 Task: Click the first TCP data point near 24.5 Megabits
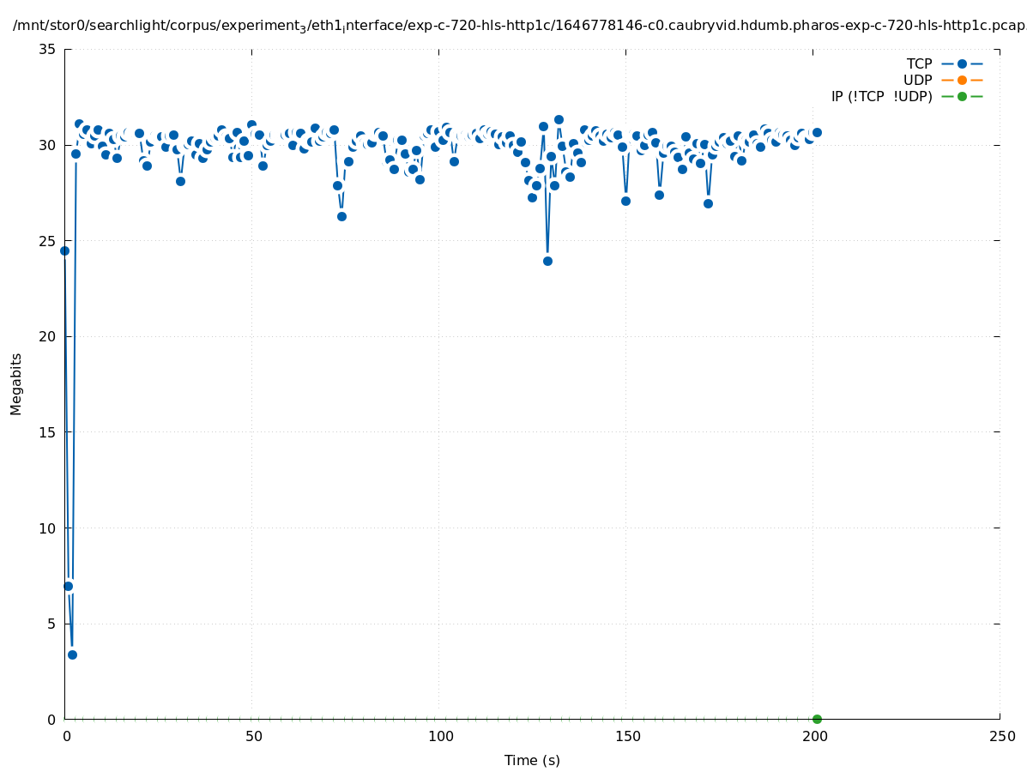(64, 250)
